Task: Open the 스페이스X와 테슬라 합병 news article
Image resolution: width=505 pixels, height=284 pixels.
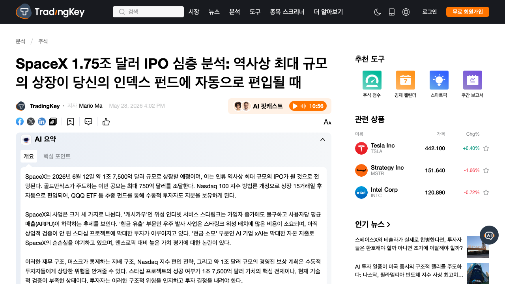Action: (x=409, y=244)
